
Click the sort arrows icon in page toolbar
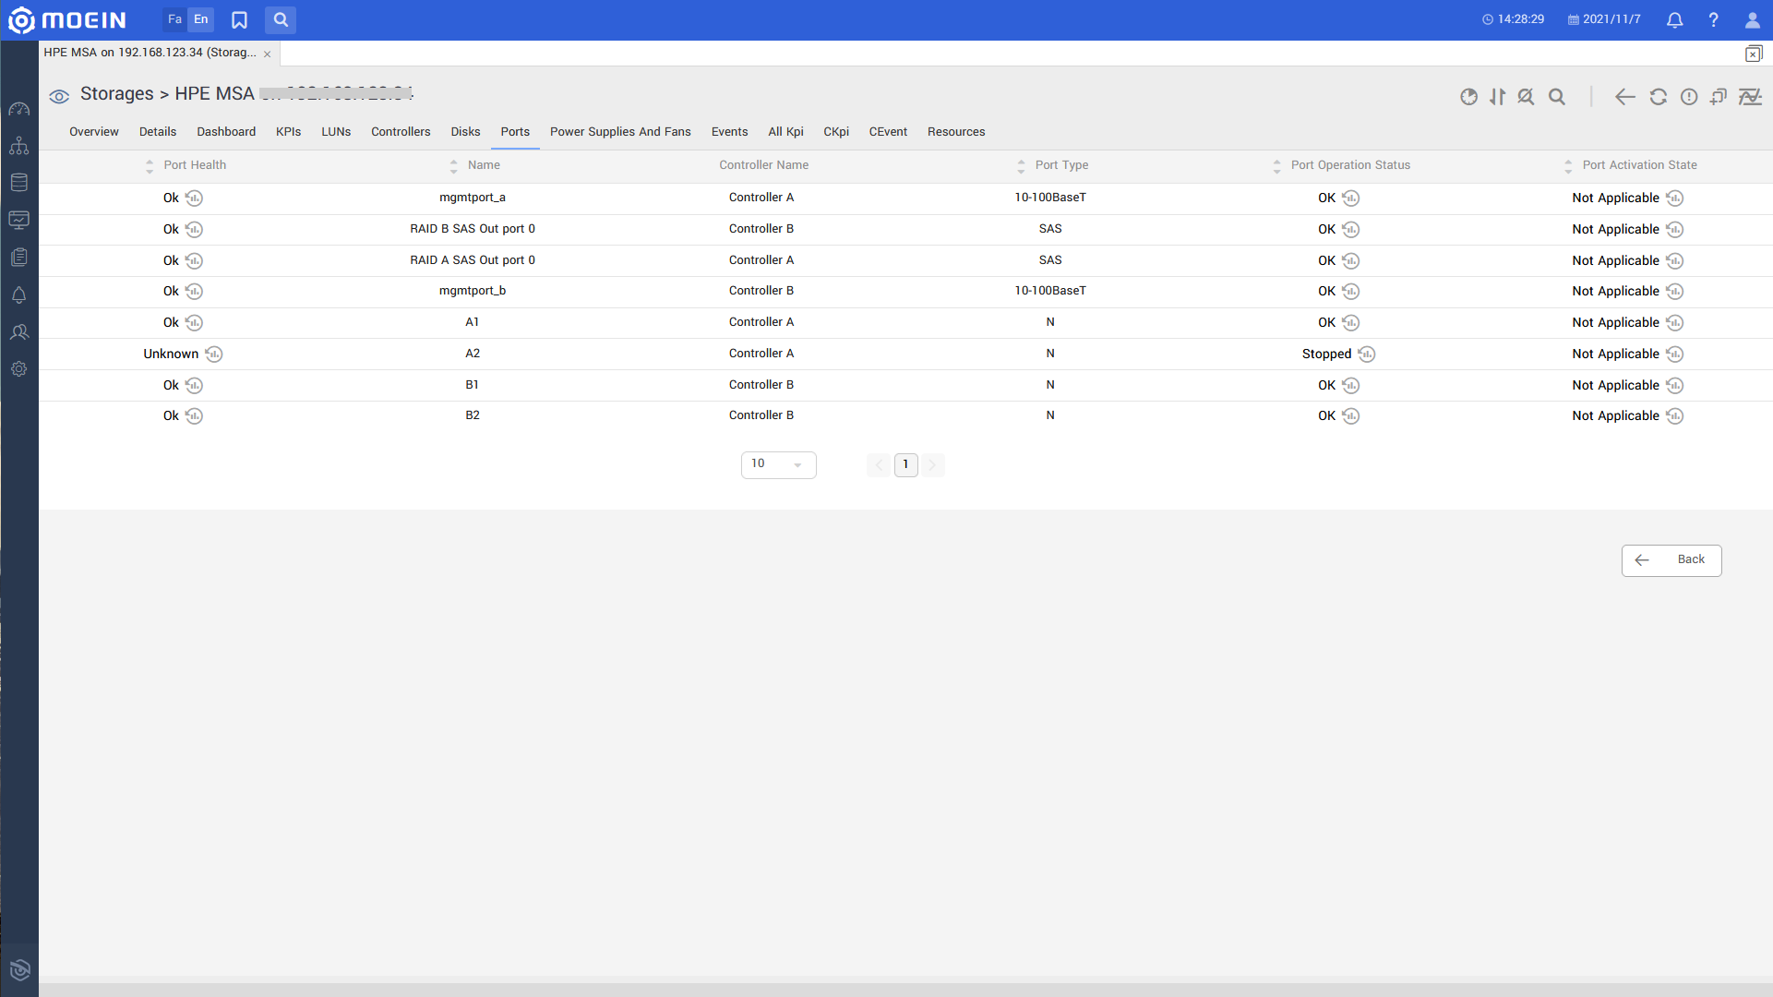[x=1497, y=97]
